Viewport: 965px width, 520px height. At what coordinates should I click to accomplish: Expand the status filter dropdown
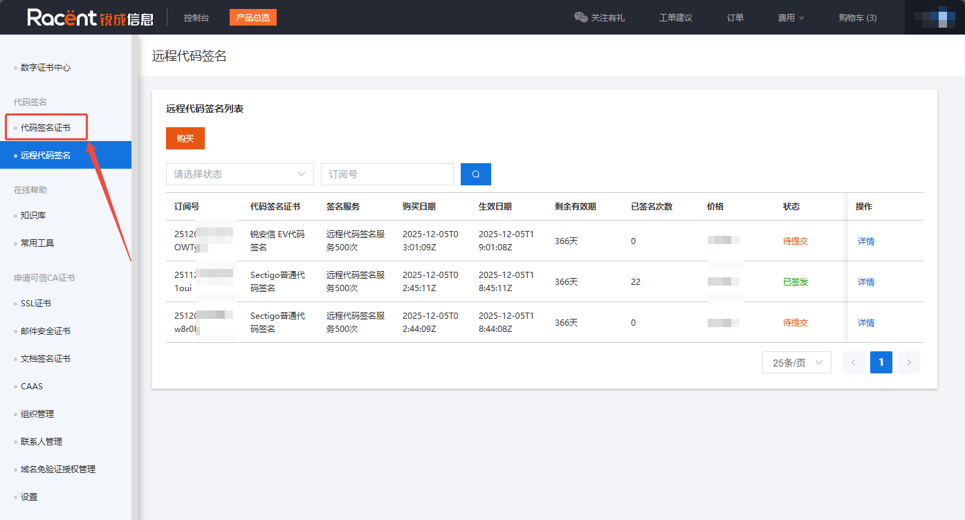point(239,174)
